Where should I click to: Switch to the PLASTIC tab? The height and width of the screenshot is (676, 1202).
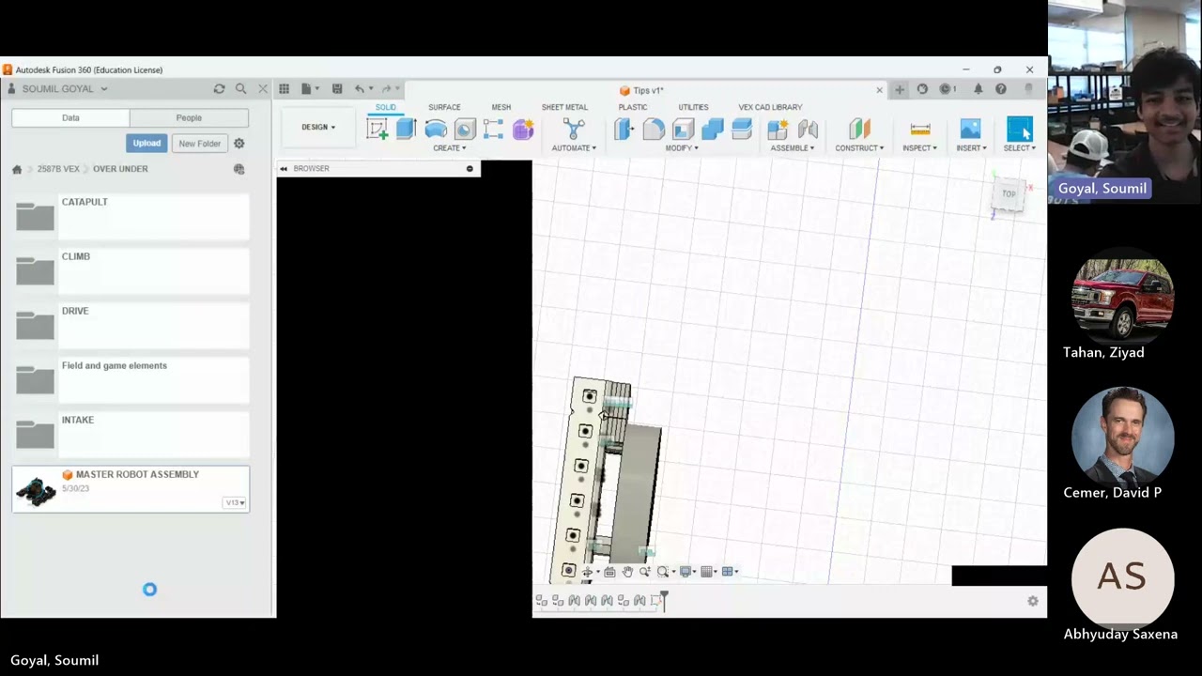[x=633, y=107]
